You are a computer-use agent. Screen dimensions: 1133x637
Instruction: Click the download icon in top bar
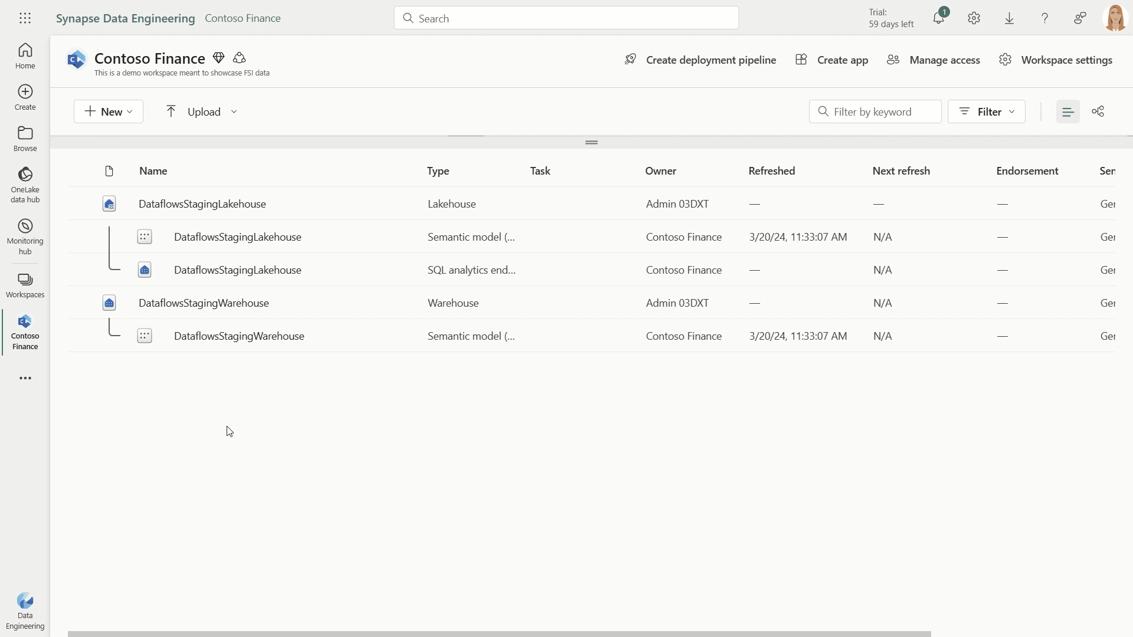1009,18
